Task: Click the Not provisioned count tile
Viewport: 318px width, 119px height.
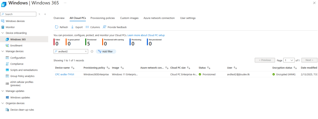Action: click(x=154, y=42)
